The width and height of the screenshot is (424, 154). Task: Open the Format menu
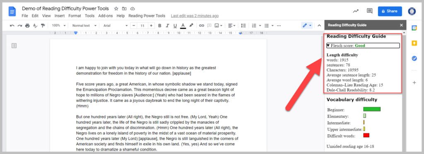point(75,16)
